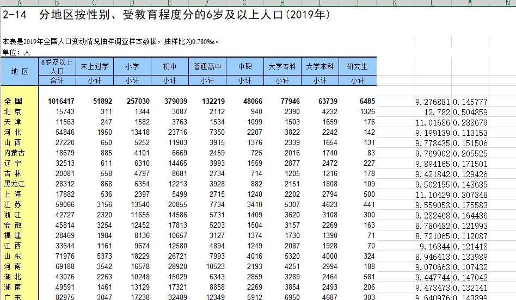The width and height of the screenshot is (516, 300).
Task: Click Tianjin's university value 1659
Action: 330,122
